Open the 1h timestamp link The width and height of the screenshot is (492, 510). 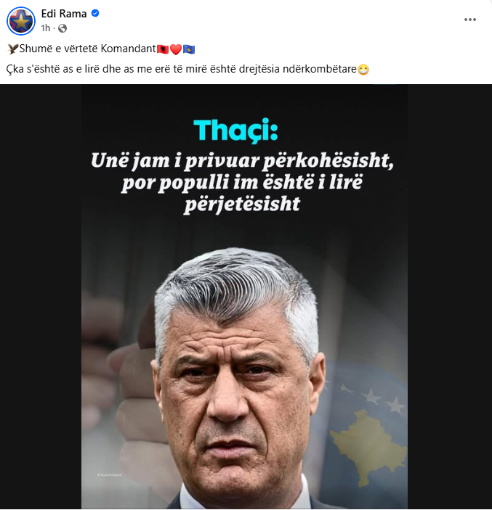pos(46,28)
